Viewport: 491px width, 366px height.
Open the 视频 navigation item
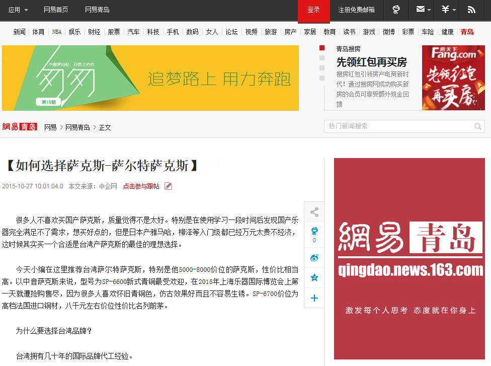click(251, 32)
